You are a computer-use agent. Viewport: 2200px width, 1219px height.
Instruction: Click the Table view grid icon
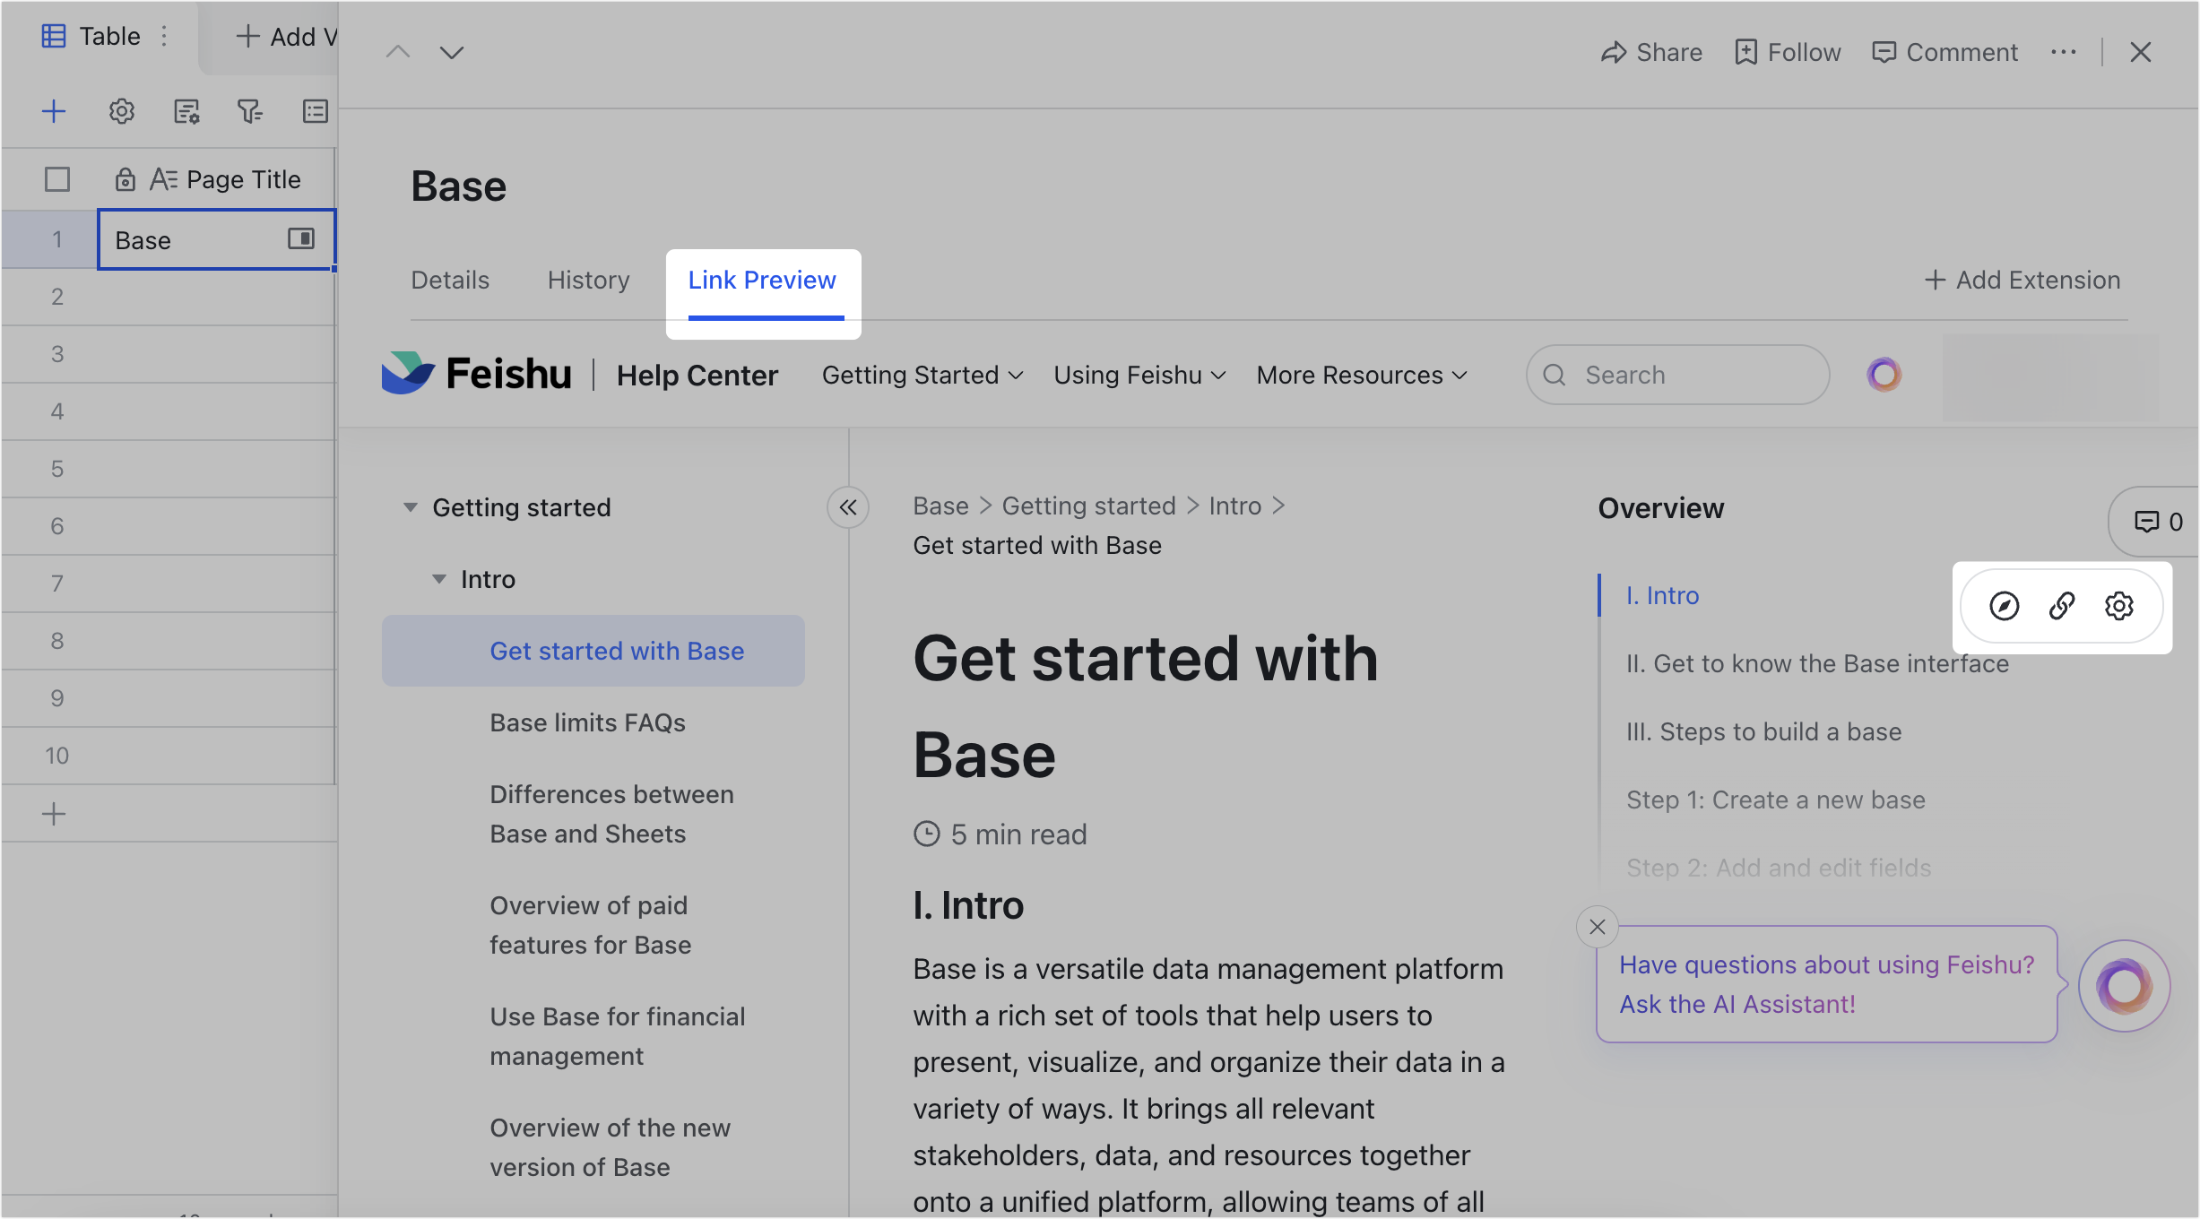pyautogui.click(x=54, y=36)
